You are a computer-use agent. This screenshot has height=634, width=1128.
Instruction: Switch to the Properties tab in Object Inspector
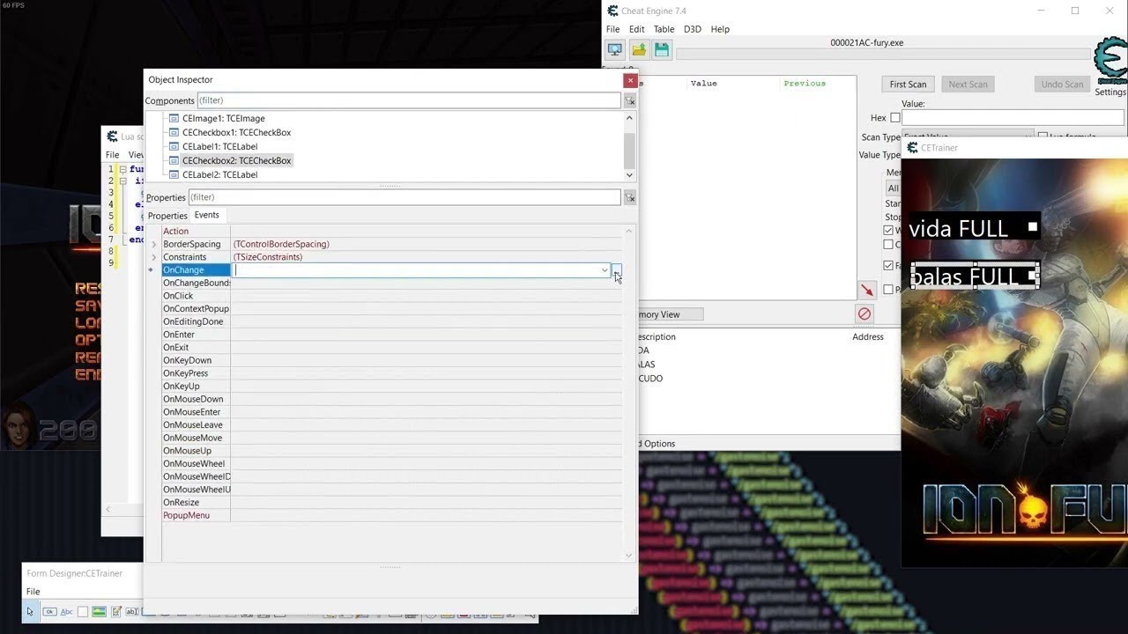[x=167, y=216]
